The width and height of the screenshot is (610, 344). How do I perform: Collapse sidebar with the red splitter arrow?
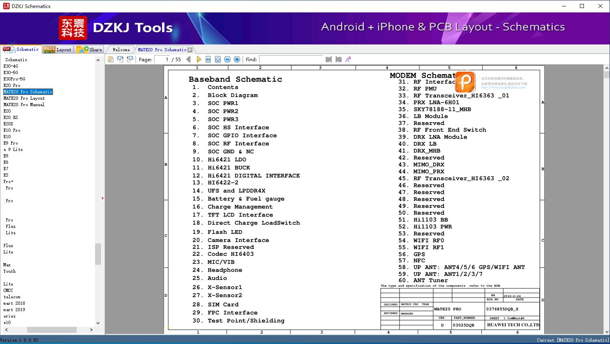[103, 198]
